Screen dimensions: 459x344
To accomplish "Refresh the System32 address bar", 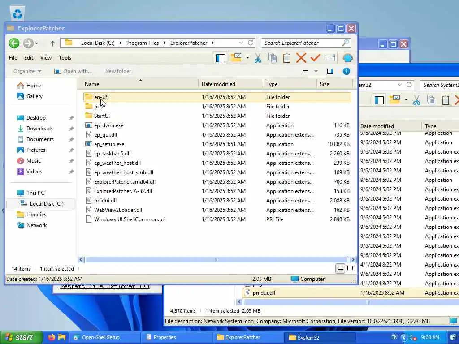I will pyautogui.click(x=409, y=85).
